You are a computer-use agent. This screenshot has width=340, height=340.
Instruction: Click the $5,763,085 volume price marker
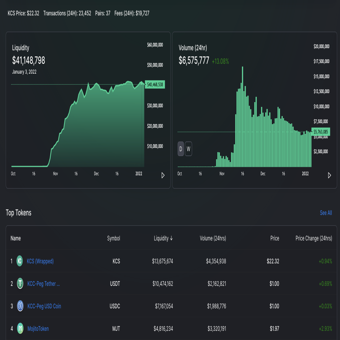tap(321, 132)
